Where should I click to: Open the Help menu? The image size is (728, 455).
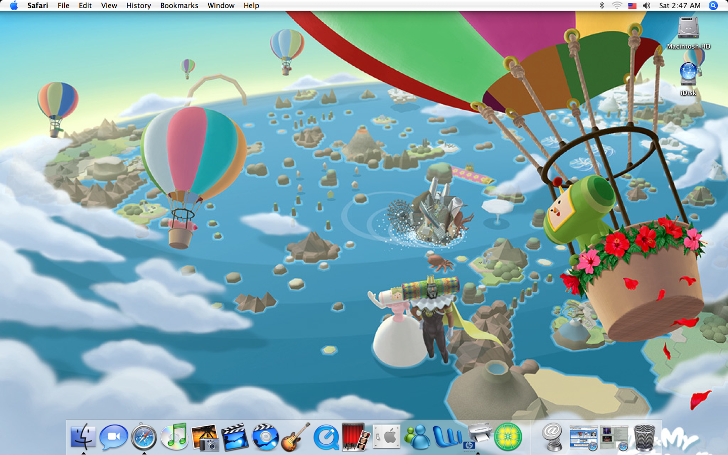251,6
